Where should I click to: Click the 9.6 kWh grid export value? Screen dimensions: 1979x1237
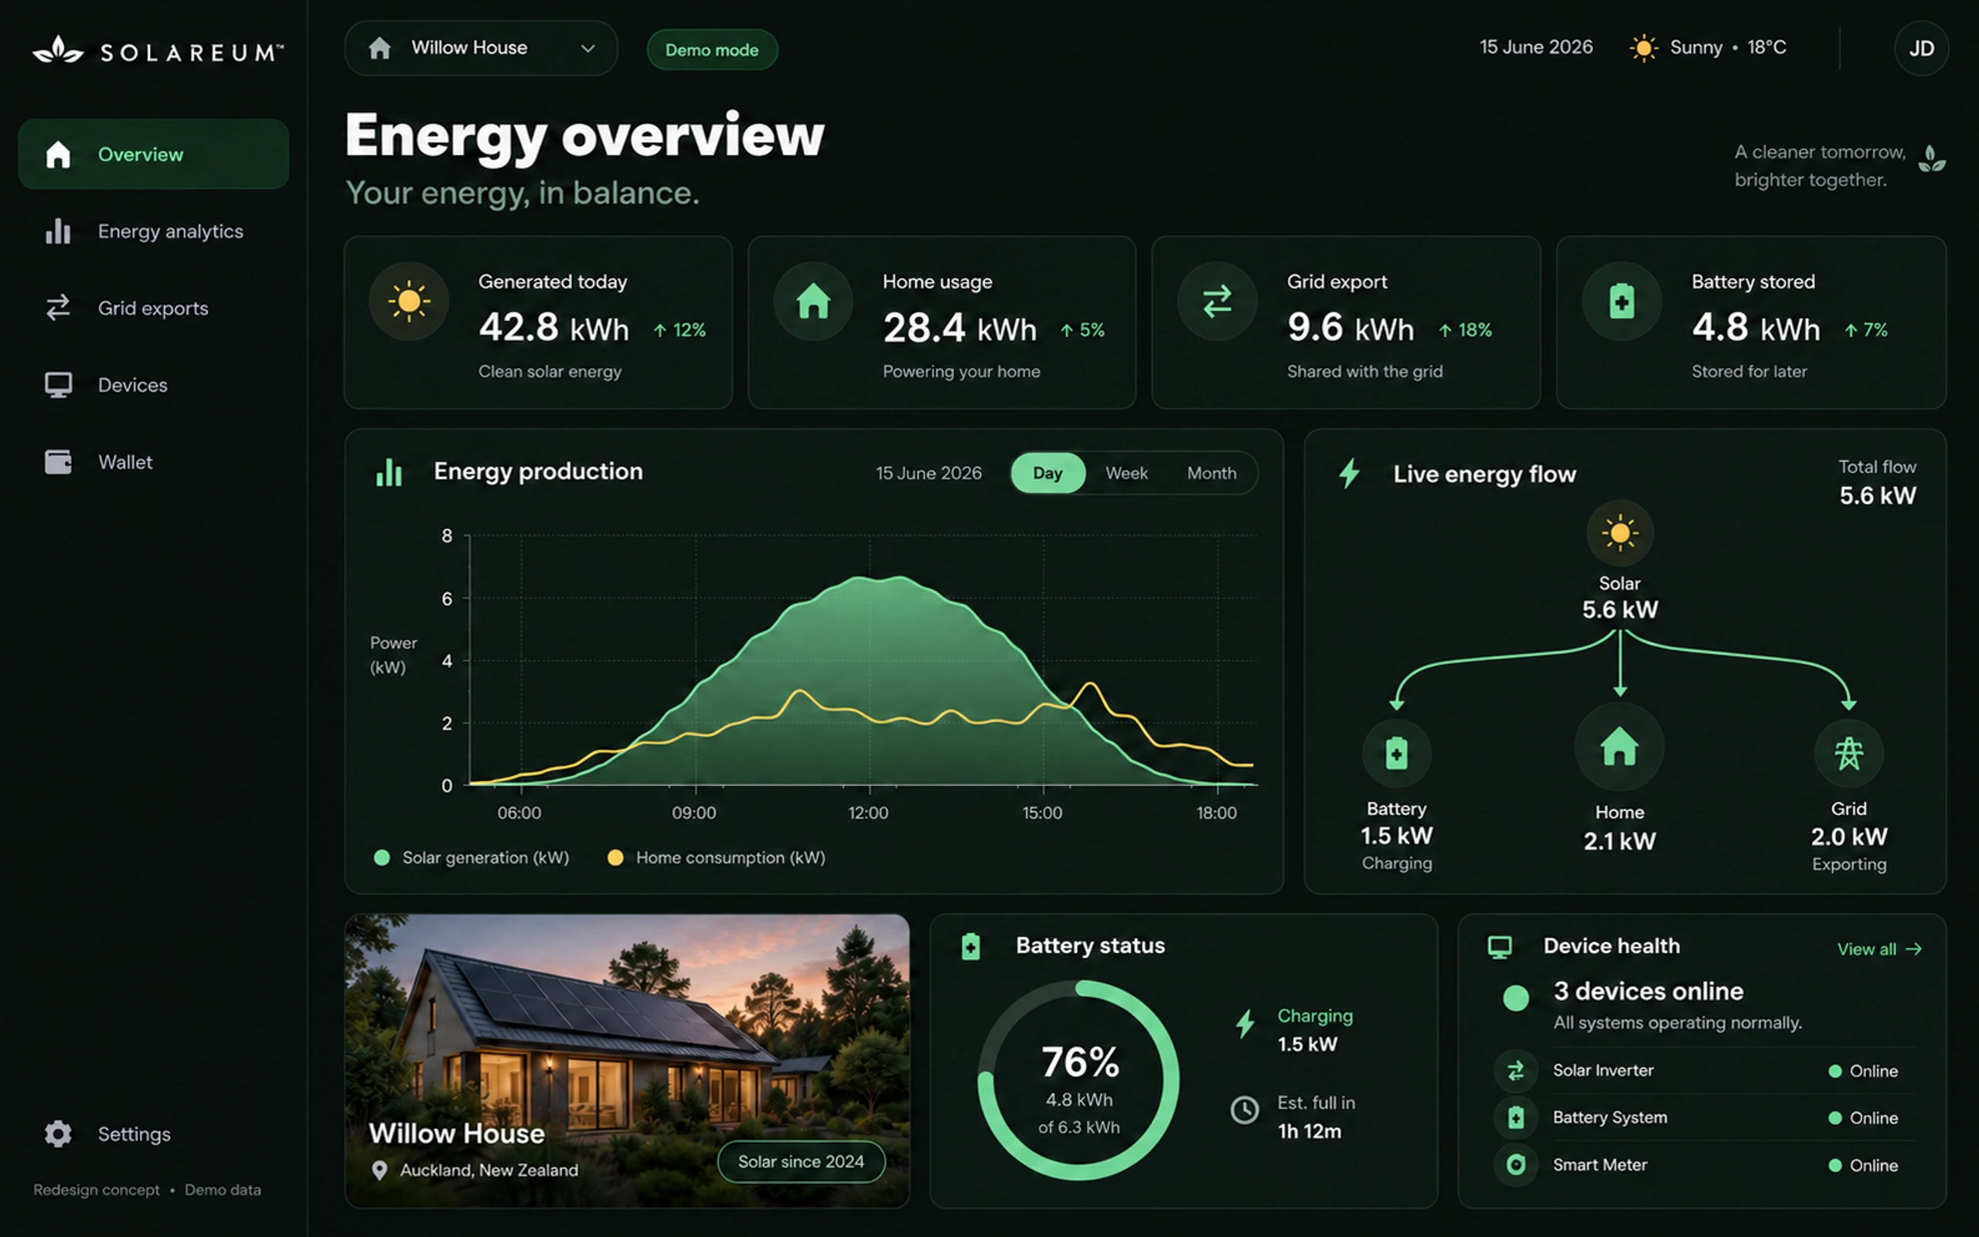[x=1351, y=328]
